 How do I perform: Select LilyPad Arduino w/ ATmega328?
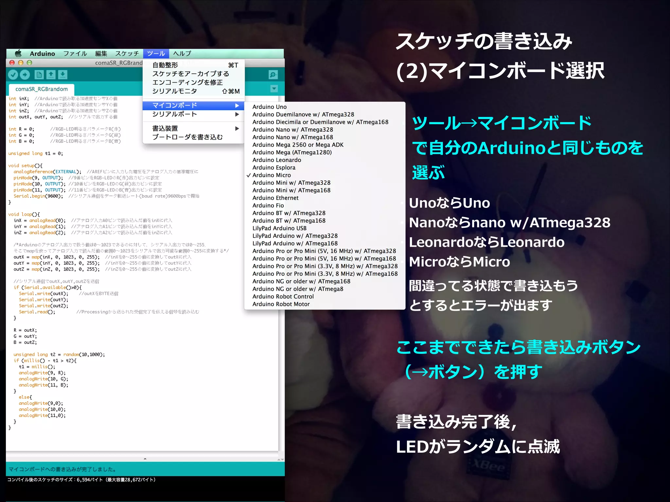pyautogui.click(x=325, y=236)
